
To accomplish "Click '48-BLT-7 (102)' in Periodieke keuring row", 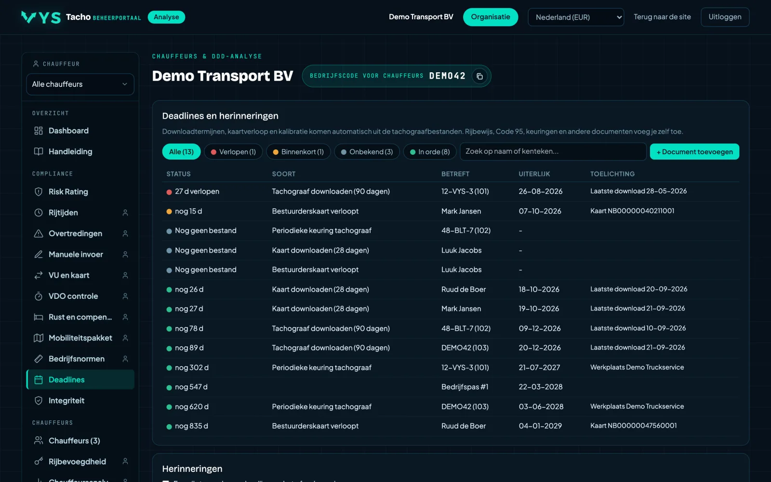I will (466, 231).
